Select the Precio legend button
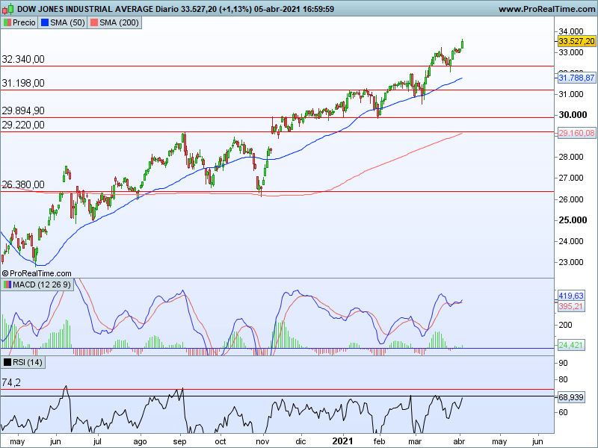598x448 pixels. tap(19, 22)
